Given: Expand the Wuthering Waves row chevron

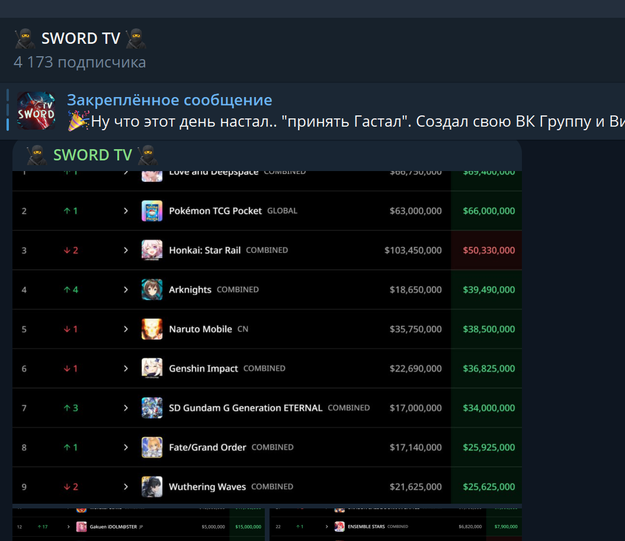Looking at the screenshot, I should click(x=126, y=487).
